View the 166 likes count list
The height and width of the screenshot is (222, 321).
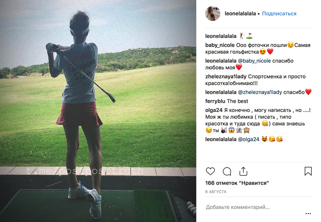click(237, 183)
